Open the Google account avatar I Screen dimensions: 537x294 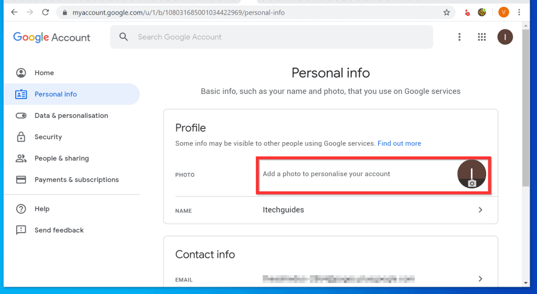point(505,37)
